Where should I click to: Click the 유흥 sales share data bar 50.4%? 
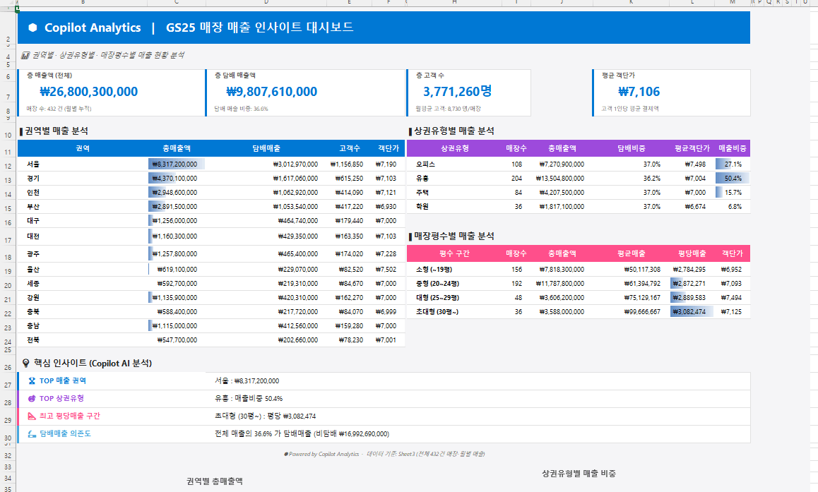tap(733, 179)
